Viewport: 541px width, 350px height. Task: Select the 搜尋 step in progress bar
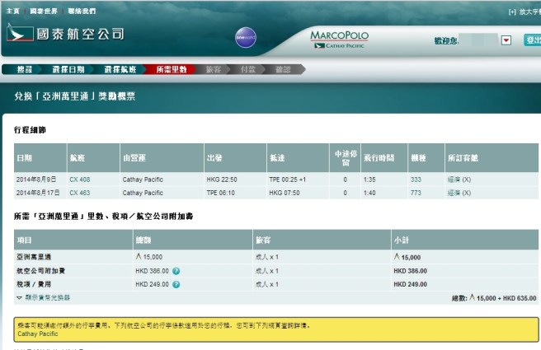click(x=26, y=70)
